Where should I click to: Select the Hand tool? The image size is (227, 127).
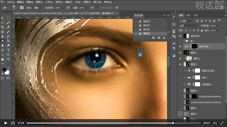(3, 59)
